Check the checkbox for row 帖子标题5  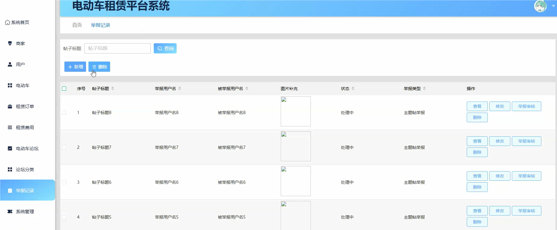64,217
